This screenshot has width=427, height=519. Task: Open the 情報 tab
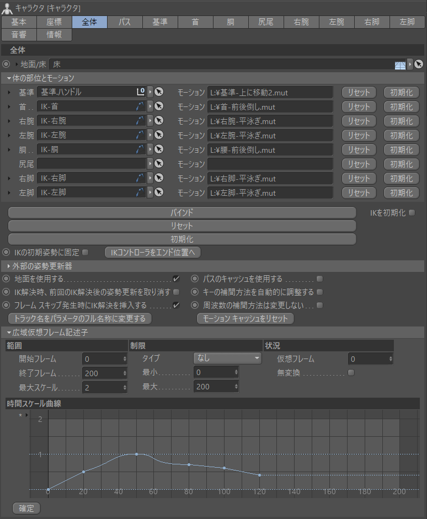54,35
